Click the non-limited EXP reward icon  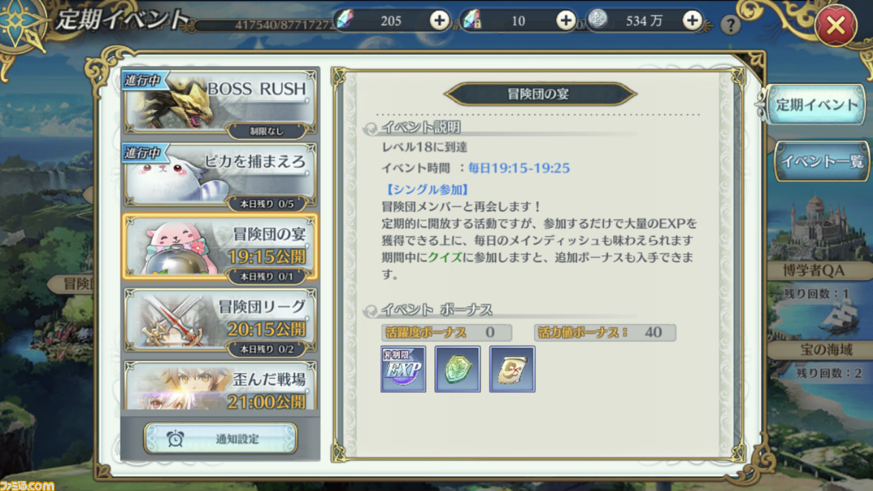[x=403, y=369]
